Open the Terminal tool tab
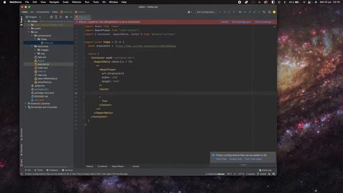Viewport: 343px width, 193px height. pyautogui.click(x=68, y=170)
